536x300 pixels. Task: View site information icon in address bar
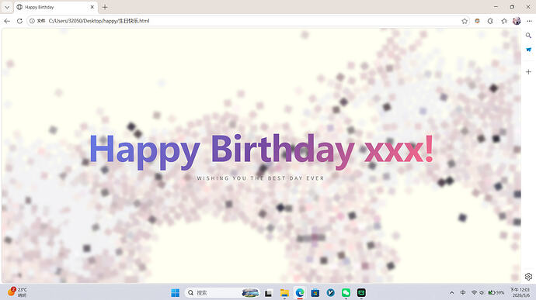coord(32,21)
